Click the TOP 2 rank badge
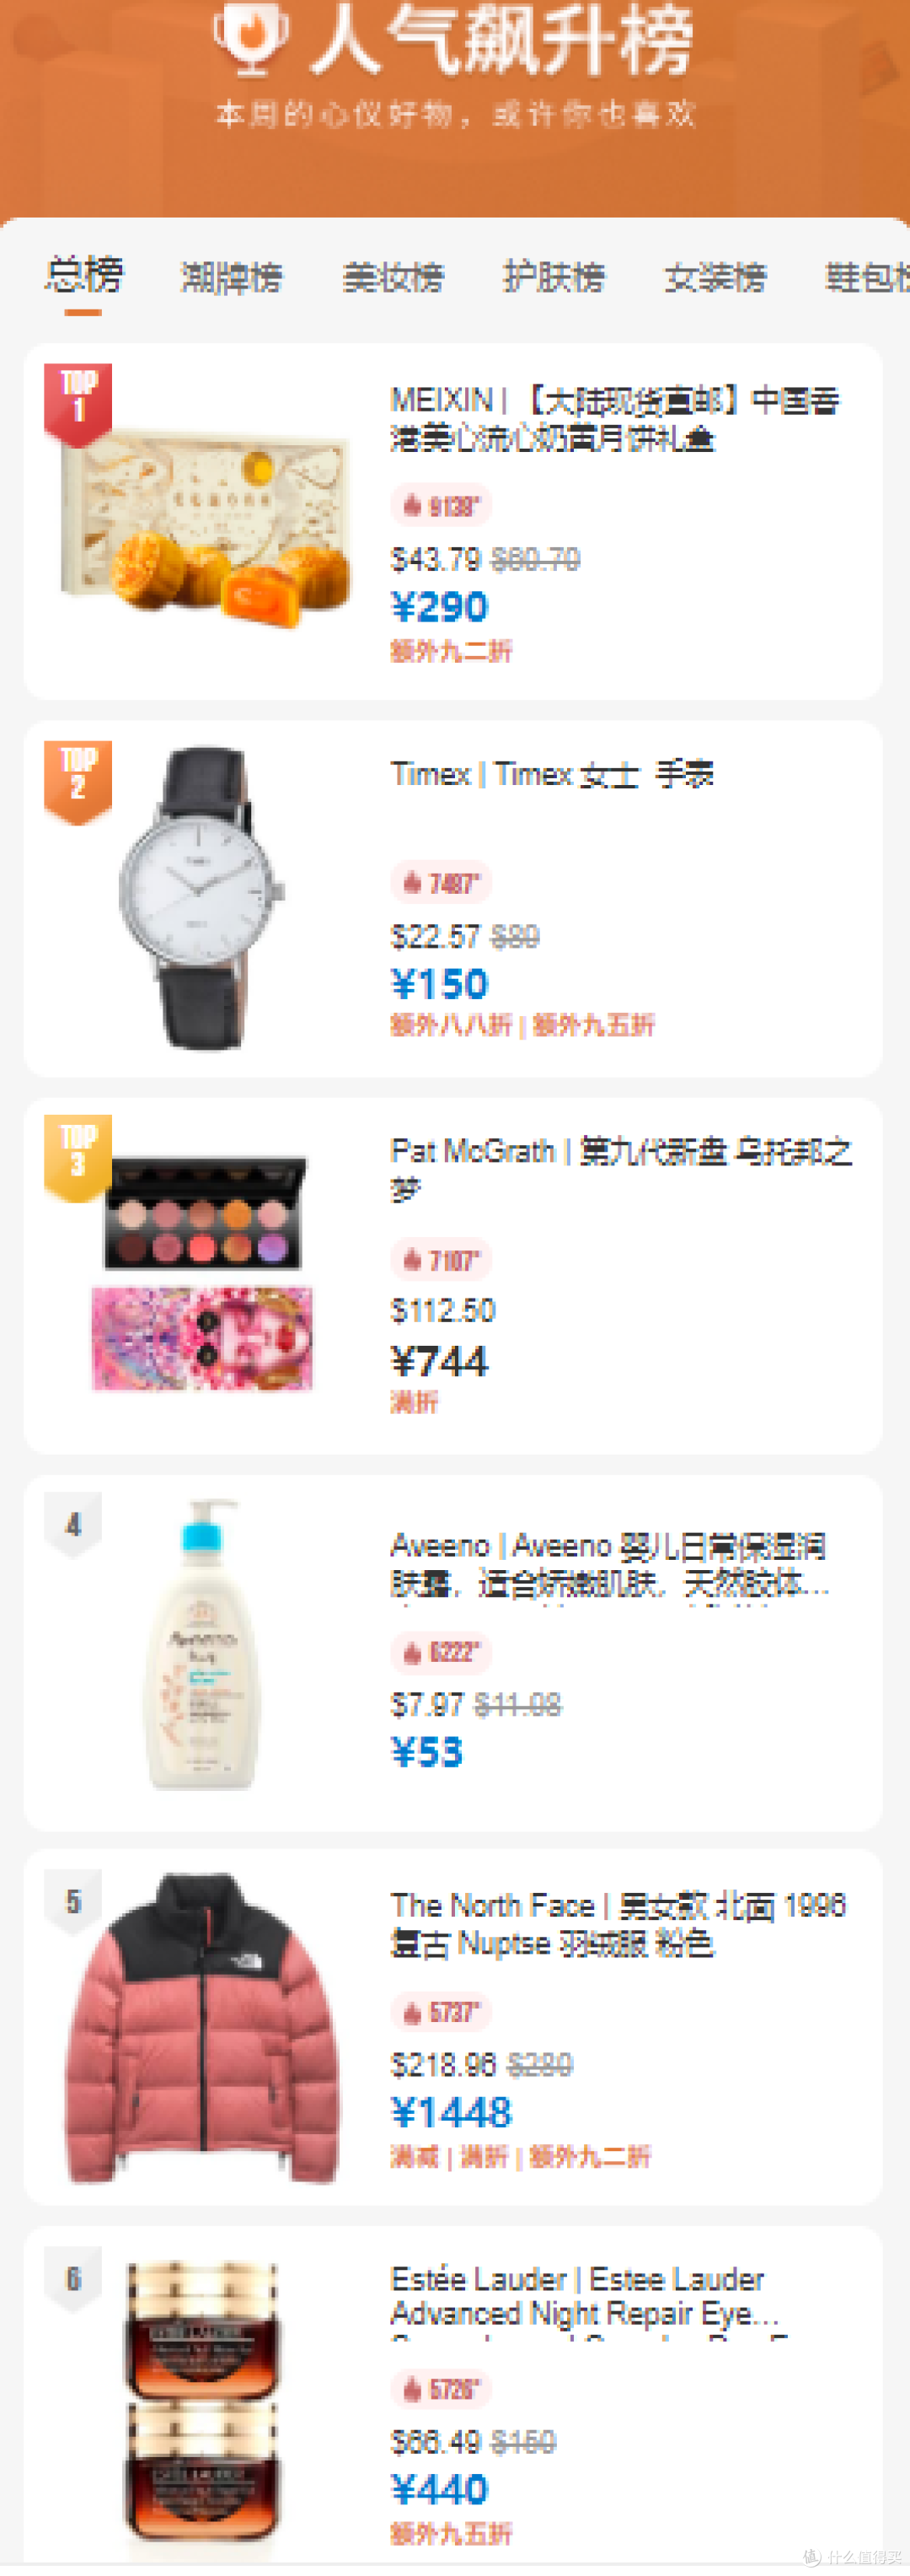This screenshot has width=910, height=2576. coord(78,782)
